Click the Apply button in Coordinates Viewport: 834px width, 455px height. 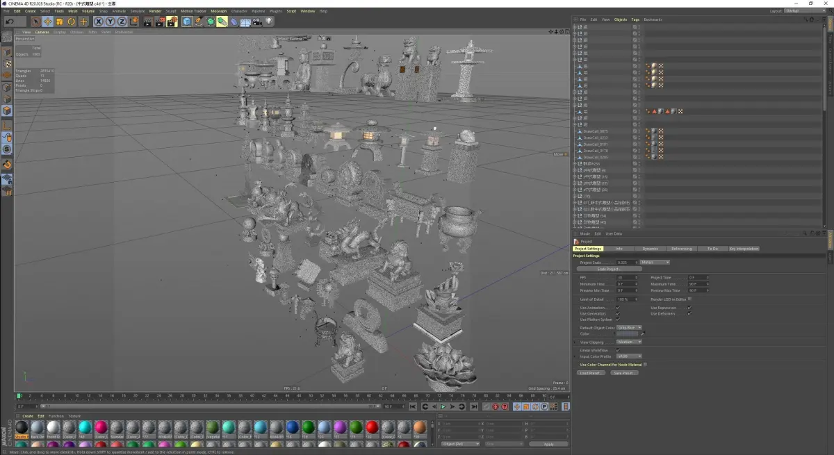[x=548, y=443]
